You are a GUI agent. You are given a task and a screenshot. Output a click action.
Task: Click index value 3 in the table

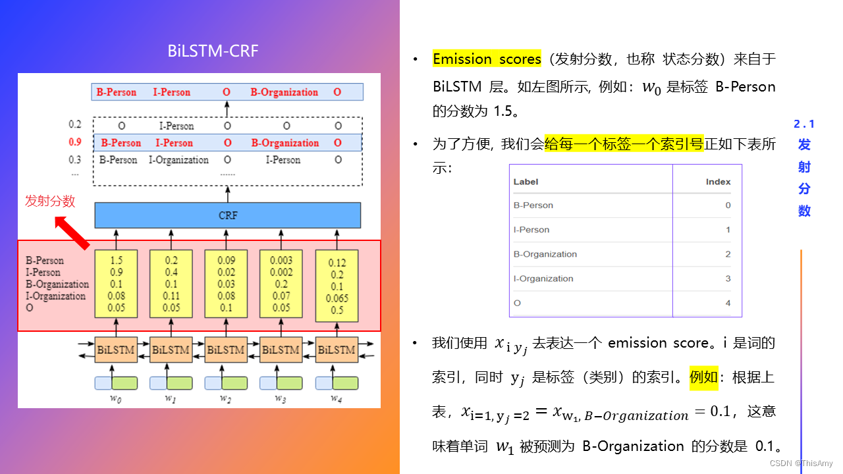[728, 278]
